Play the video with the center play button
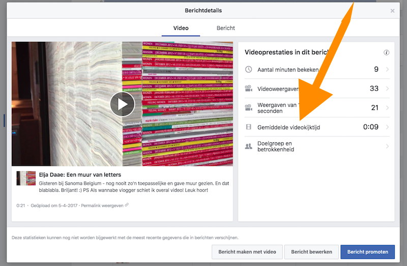 tap(122, 104)
